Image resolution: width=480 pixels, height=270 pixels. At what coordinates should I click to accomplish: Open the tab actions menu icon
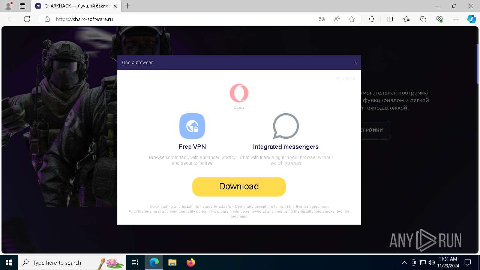click(x=22, y=6)
